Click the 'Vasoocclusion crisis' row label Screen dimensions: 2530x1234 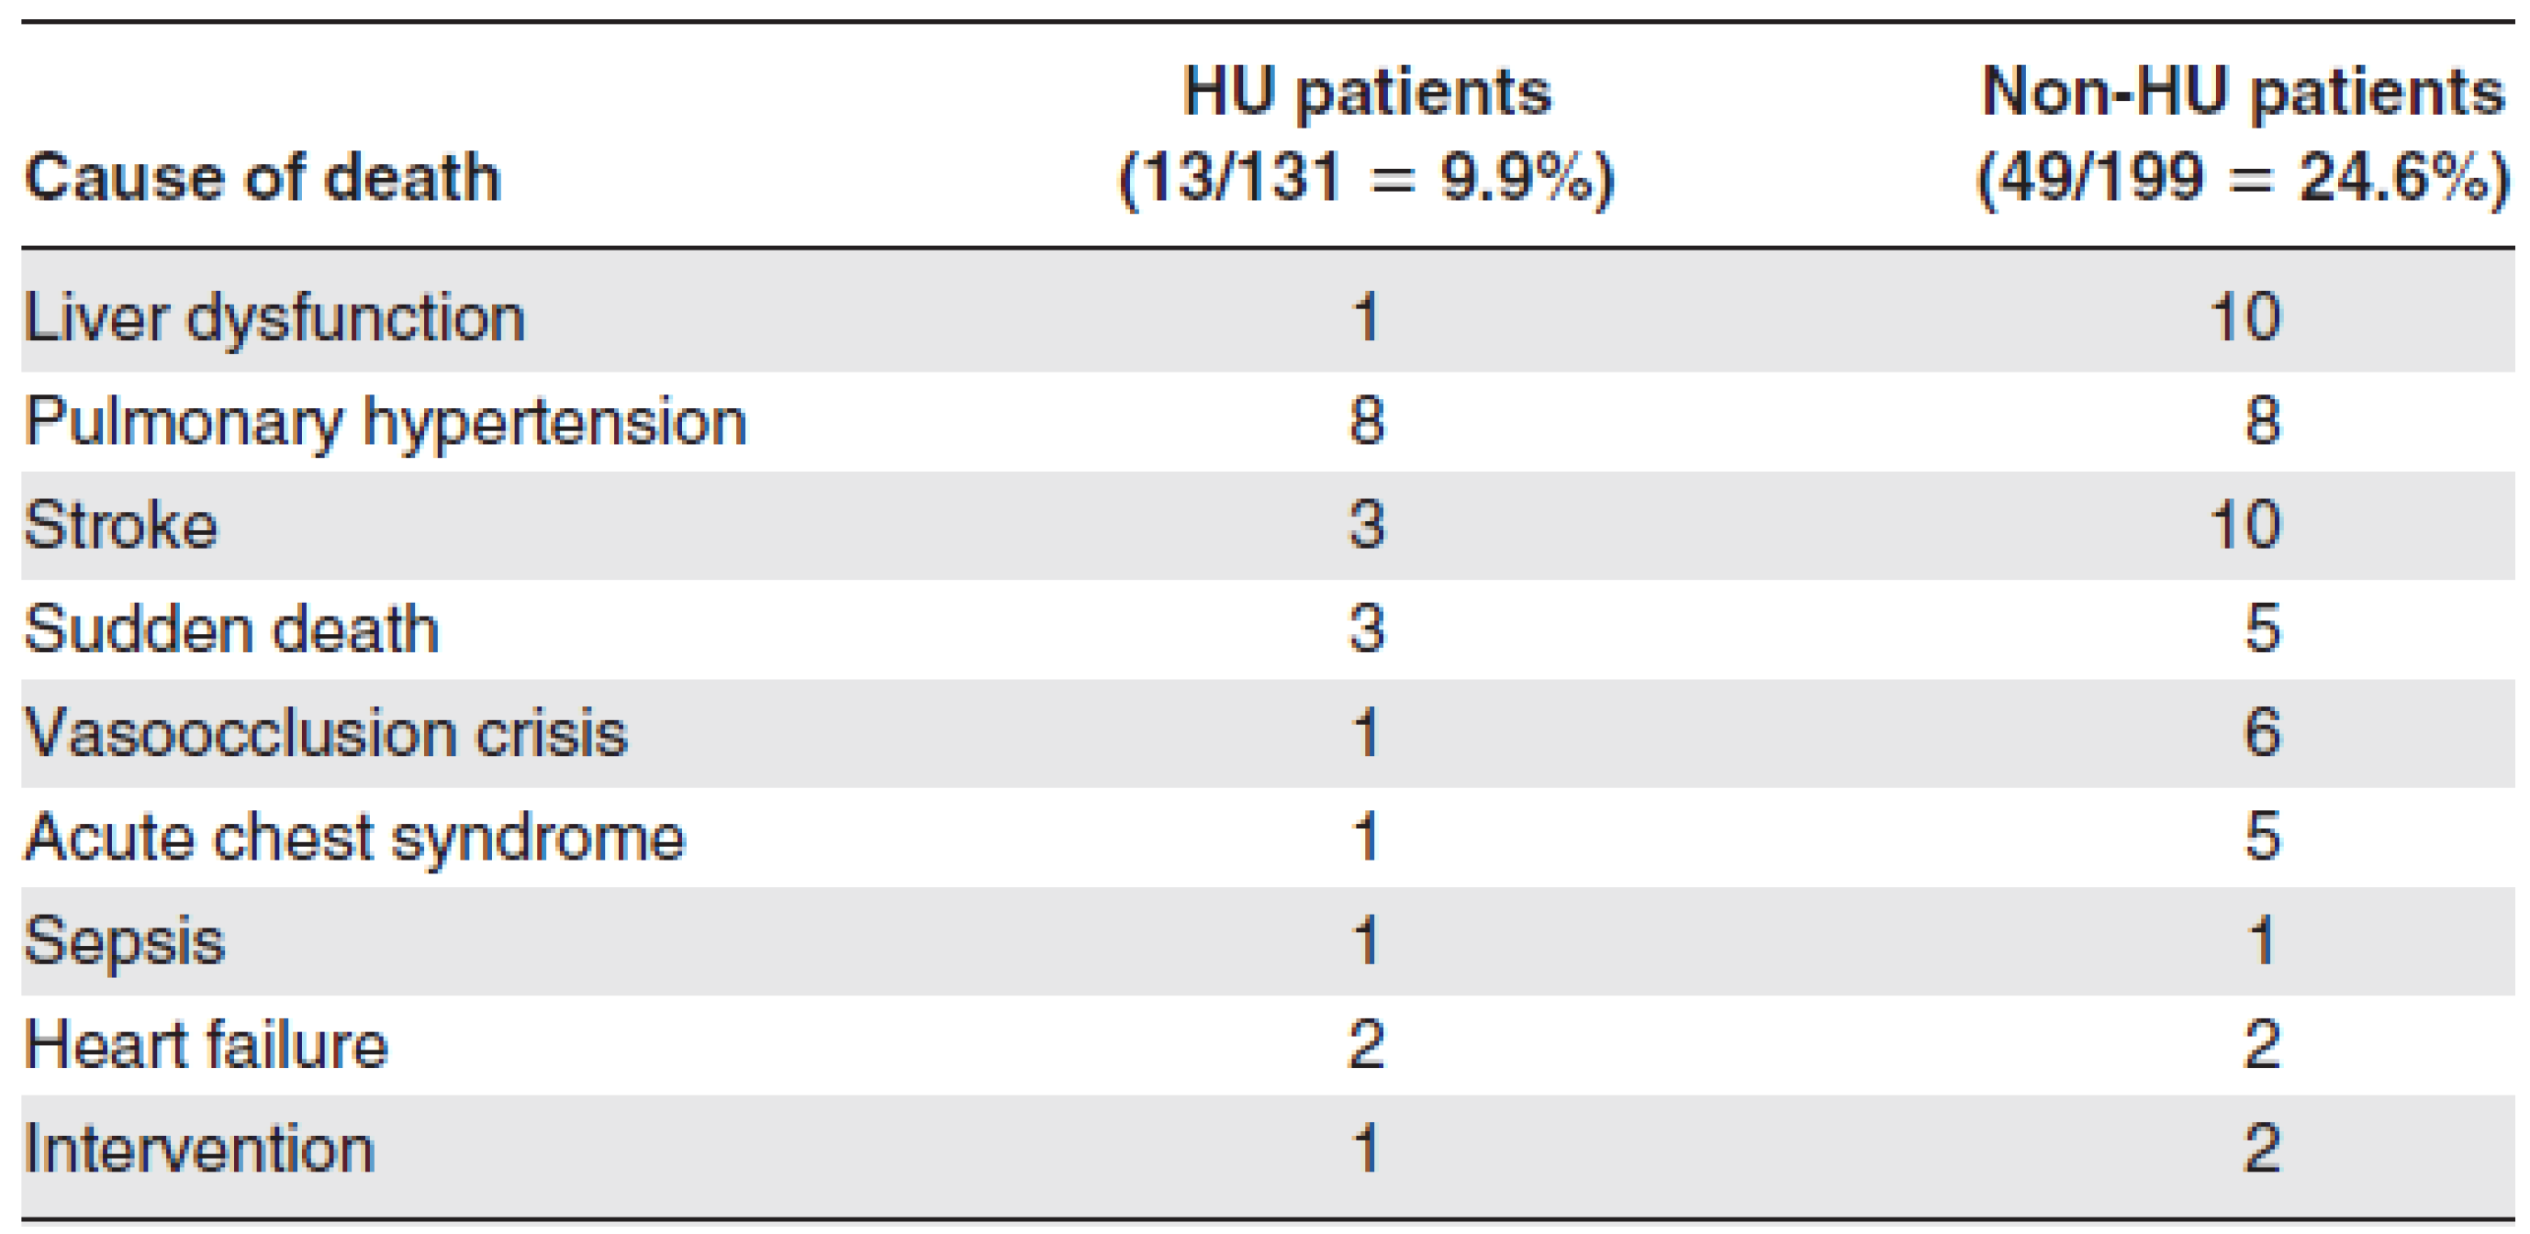pyautogui.click(x=325, y=733)
